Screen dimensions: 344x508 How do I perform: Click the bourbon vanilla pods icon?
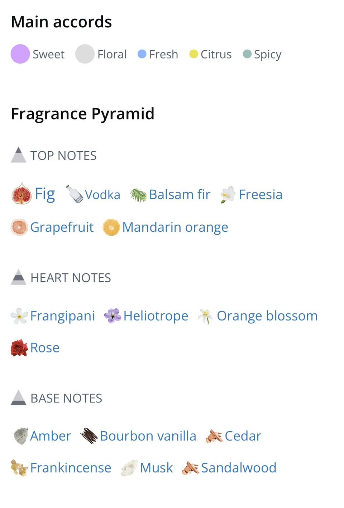[89, 436]
